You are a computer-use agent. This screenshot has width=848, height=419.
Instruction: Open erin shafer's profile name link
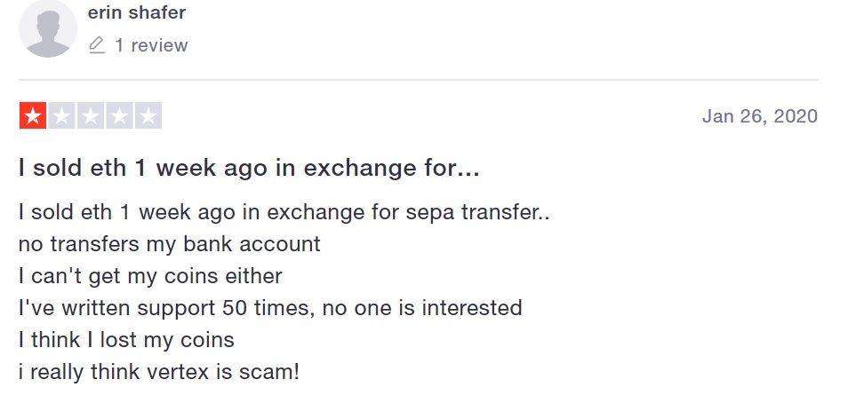tap(136, 12)
